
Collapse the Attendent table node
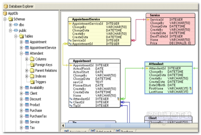[x=21, y=53]
